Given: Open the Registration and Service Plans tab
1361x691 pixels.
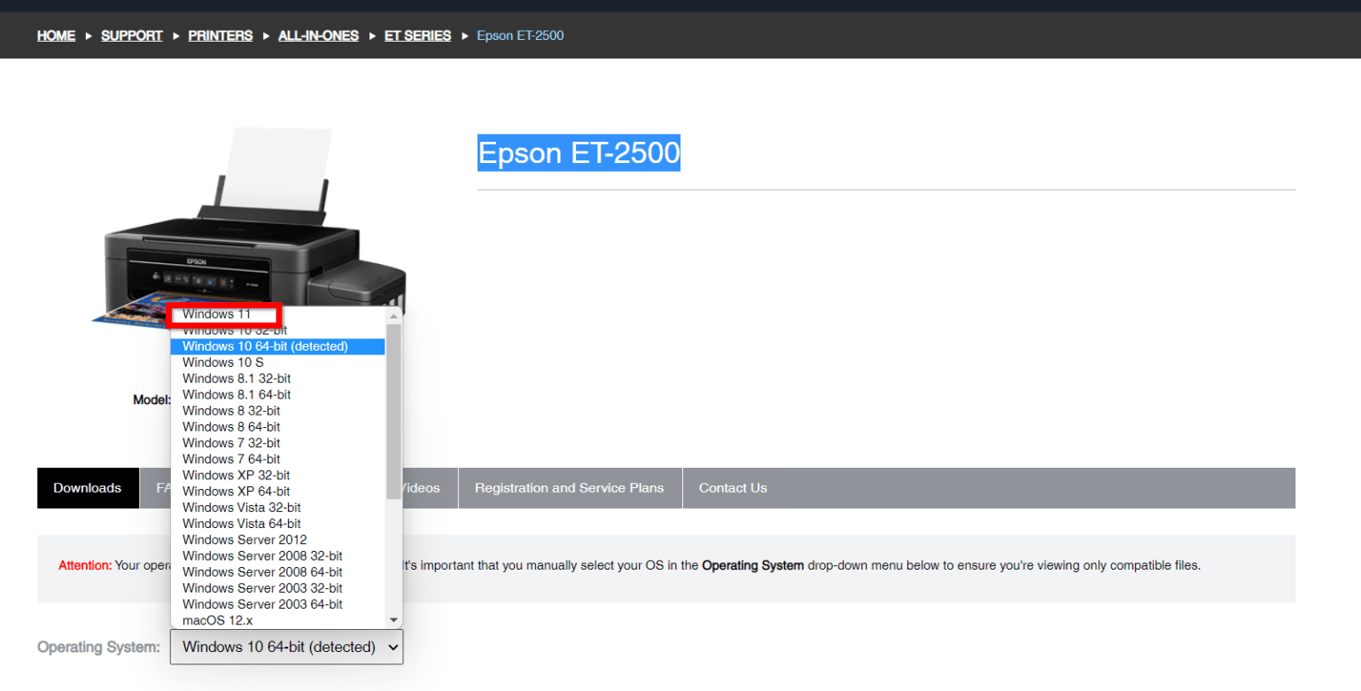Looking at the screenshot, I should click(x=569, y=487).
